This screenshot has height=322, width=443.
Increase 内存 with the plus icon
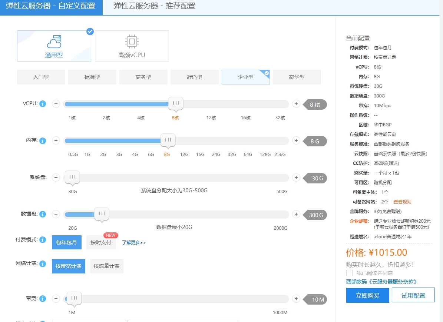click(296, 140)
